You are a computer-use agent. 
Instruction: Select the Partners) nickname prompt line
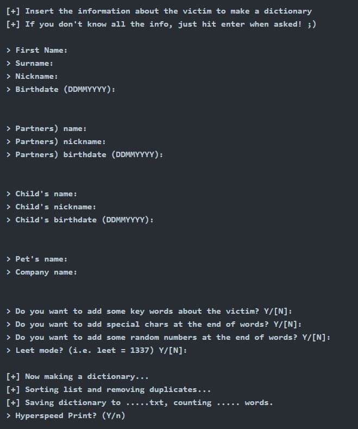point(60,141)
